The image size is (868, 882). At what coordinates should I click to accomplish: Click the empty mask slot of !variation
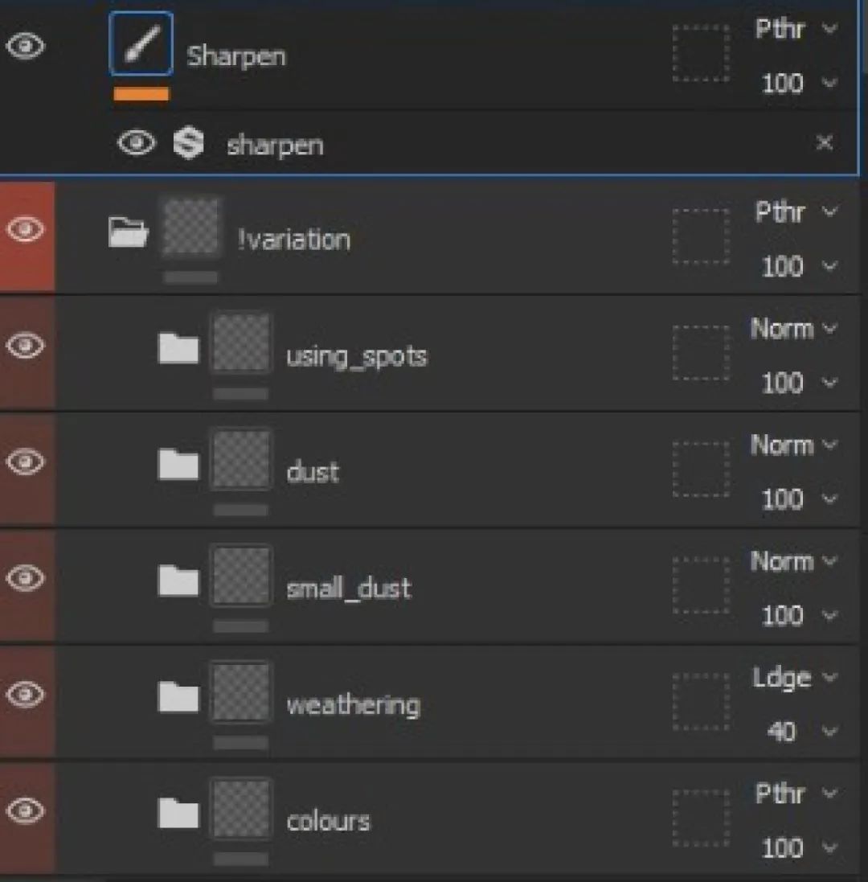pyautogui.click(x=701, y=236)
